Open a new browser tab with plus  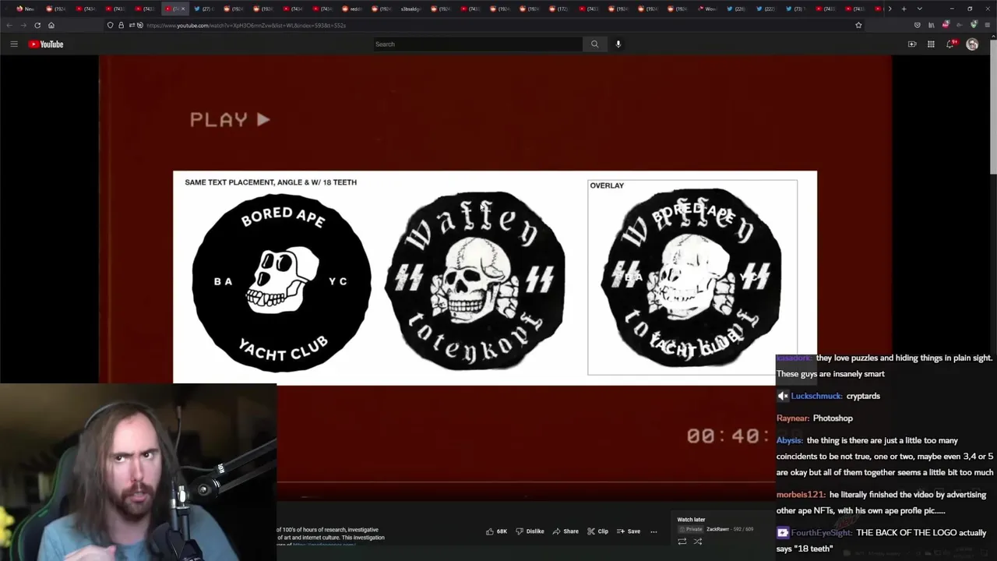tap(904, 9)
